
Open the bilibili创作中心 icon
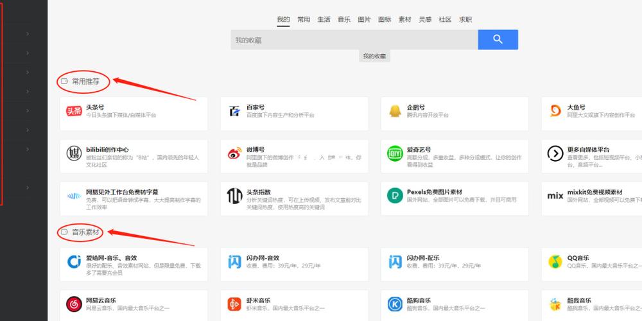coord(74,153)
